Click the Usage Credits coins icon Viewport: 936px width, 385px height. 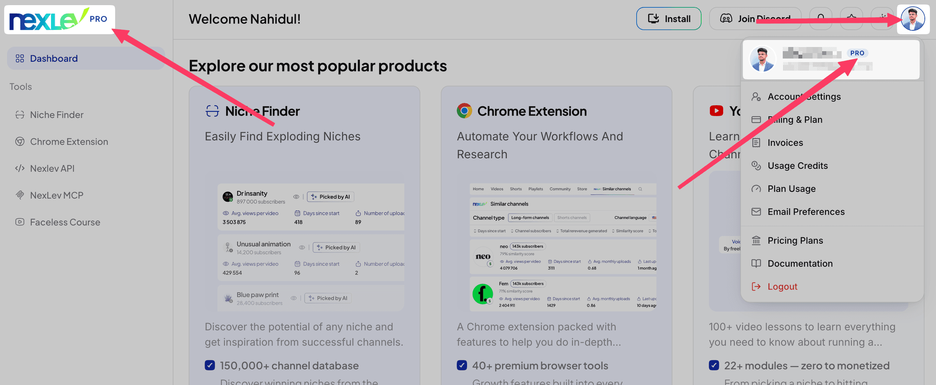coord(756,166)
